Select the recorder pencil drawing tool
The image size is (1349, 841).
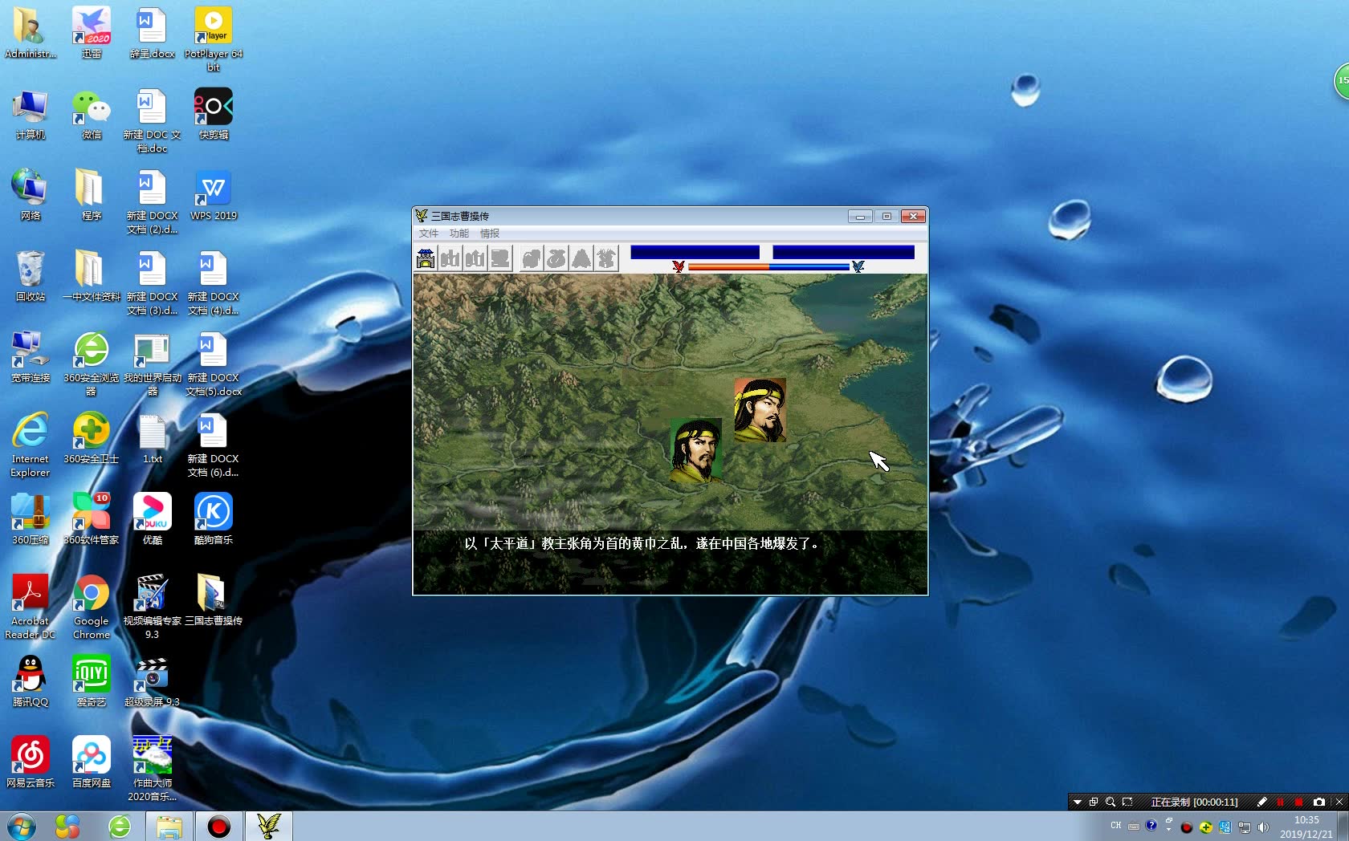point(1261,802)
